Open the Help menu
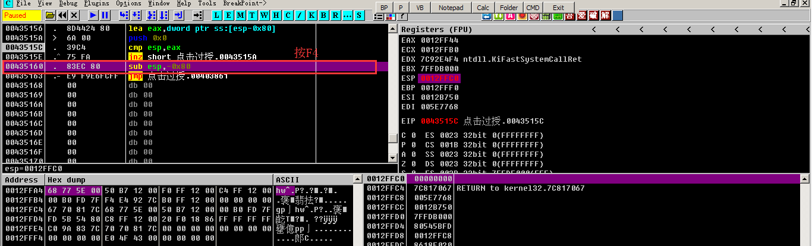 pyautogui.click(x=185, y=4)
